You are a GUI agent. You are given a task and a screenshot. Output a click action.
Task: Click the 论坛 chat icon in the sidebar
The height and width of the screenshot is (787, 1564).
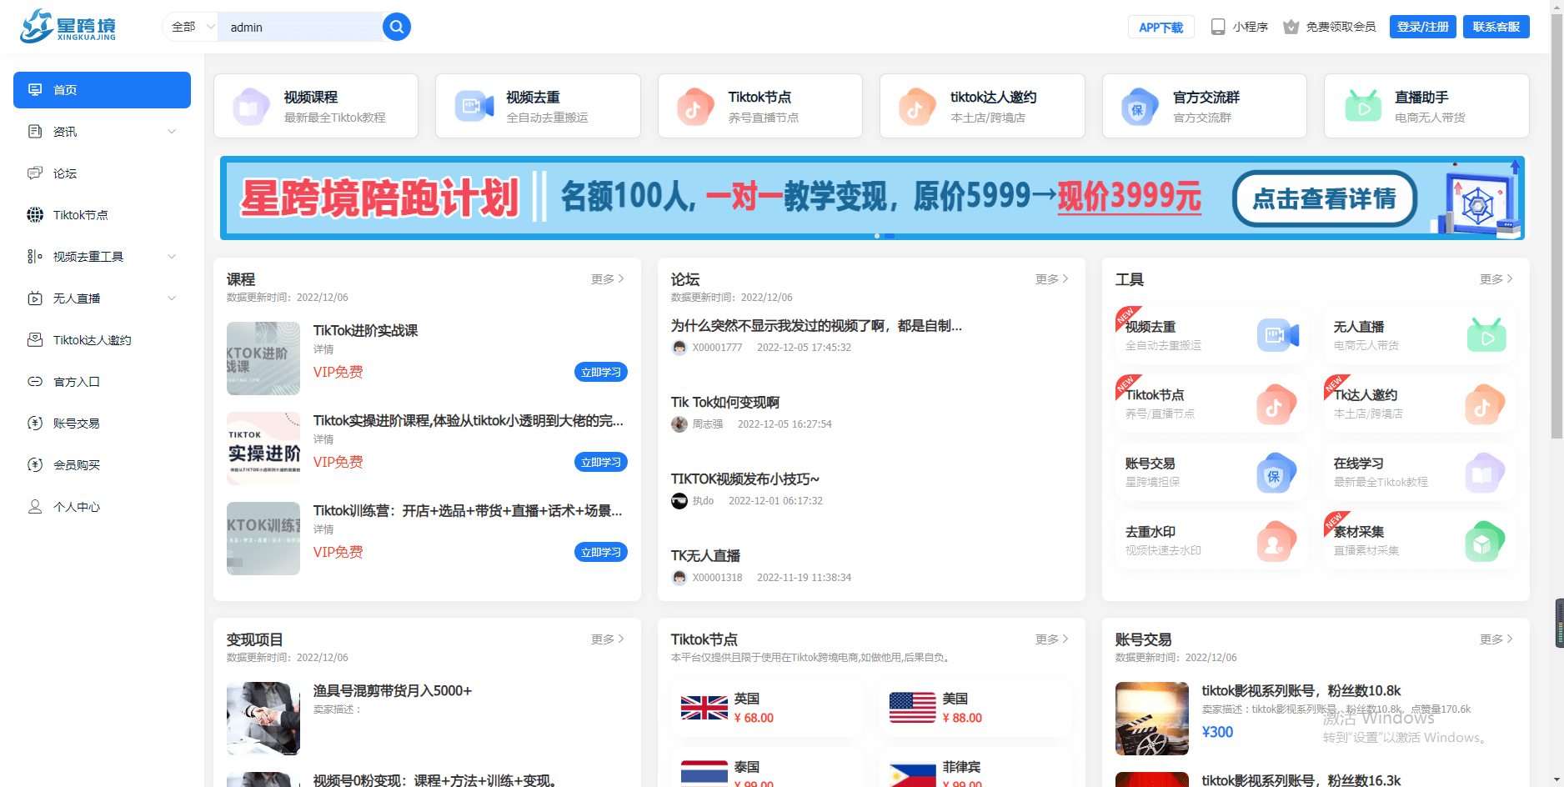point(35,173)
